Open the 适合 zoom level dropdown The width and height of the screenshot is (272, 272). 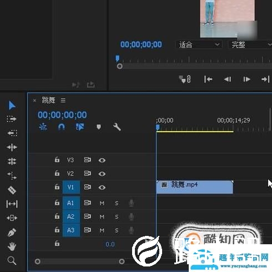199,45
